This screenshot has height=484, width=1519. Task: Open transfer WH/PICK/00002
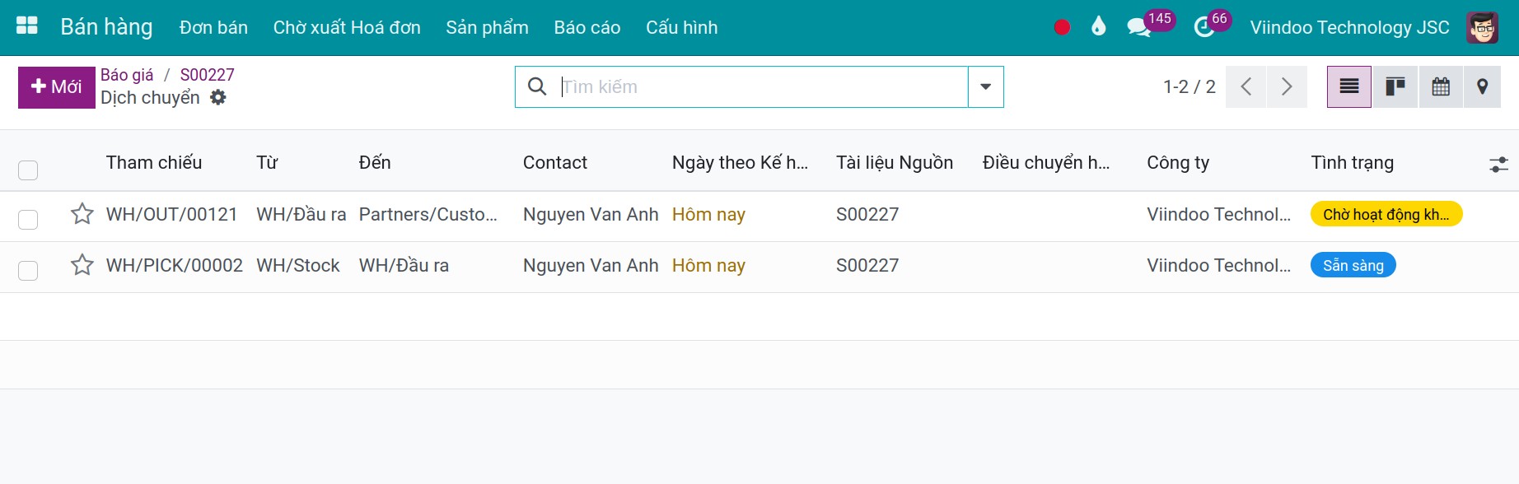tap(174, 265)
